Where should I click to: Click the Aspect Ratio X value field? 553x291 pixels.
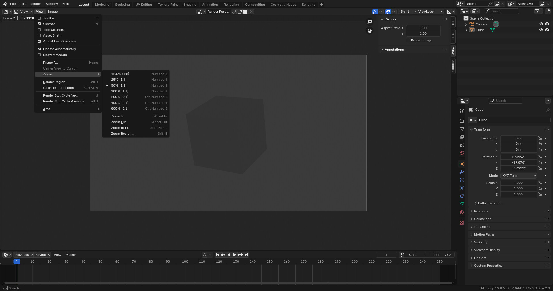[423, 28]
